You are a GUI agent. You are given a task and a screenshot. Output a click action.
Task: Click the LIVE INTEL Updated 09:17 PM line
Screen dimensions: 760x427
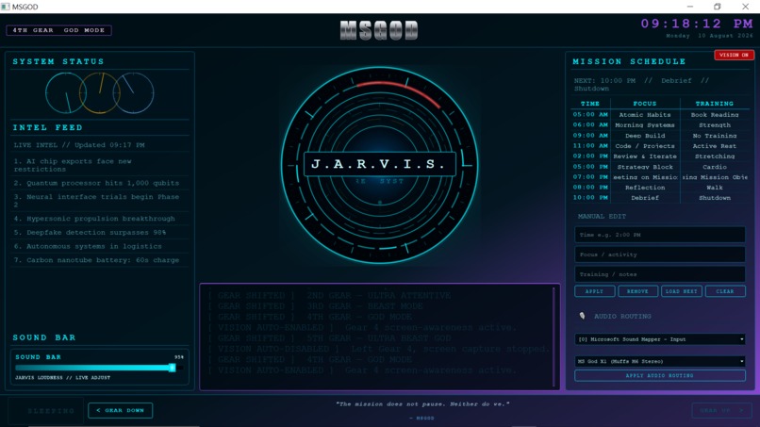(79, 145)
